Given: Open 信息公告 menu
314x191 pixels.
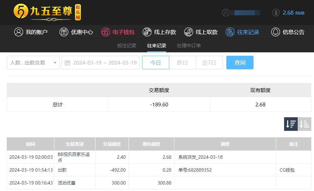Looking at the screenshot, I should [x=288, y=32].
